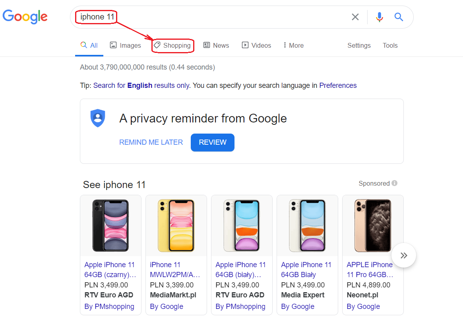Screen dimensions: 463x326
Task: Expand the More menu
Action: point(293,45)
